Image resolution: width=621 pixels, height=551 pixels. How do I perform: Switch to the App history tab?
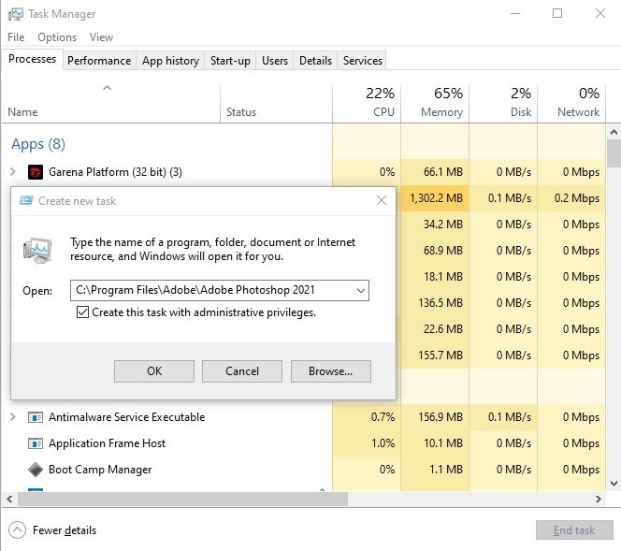coord(171,61)
